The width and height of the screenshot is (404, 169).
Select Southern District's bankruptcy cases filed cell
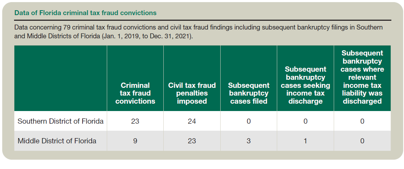click(249, 121)
